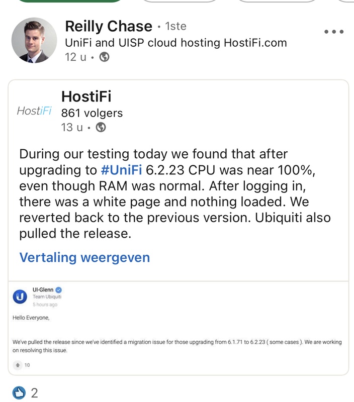
Task: Click the HostiFi company logo
Action: click(34, 111)
